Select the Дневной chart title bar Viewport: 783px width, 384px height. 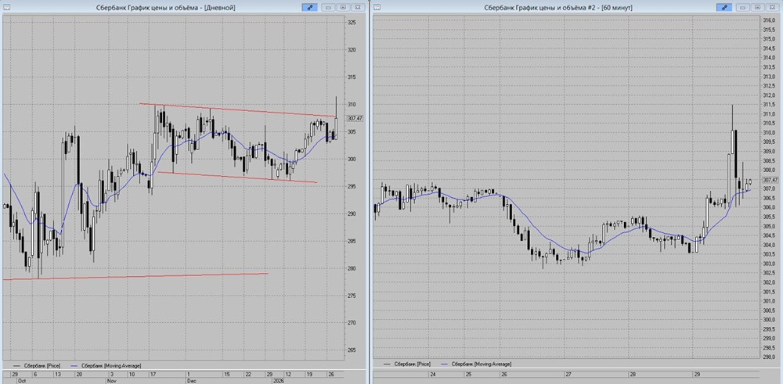coord(165,8)
